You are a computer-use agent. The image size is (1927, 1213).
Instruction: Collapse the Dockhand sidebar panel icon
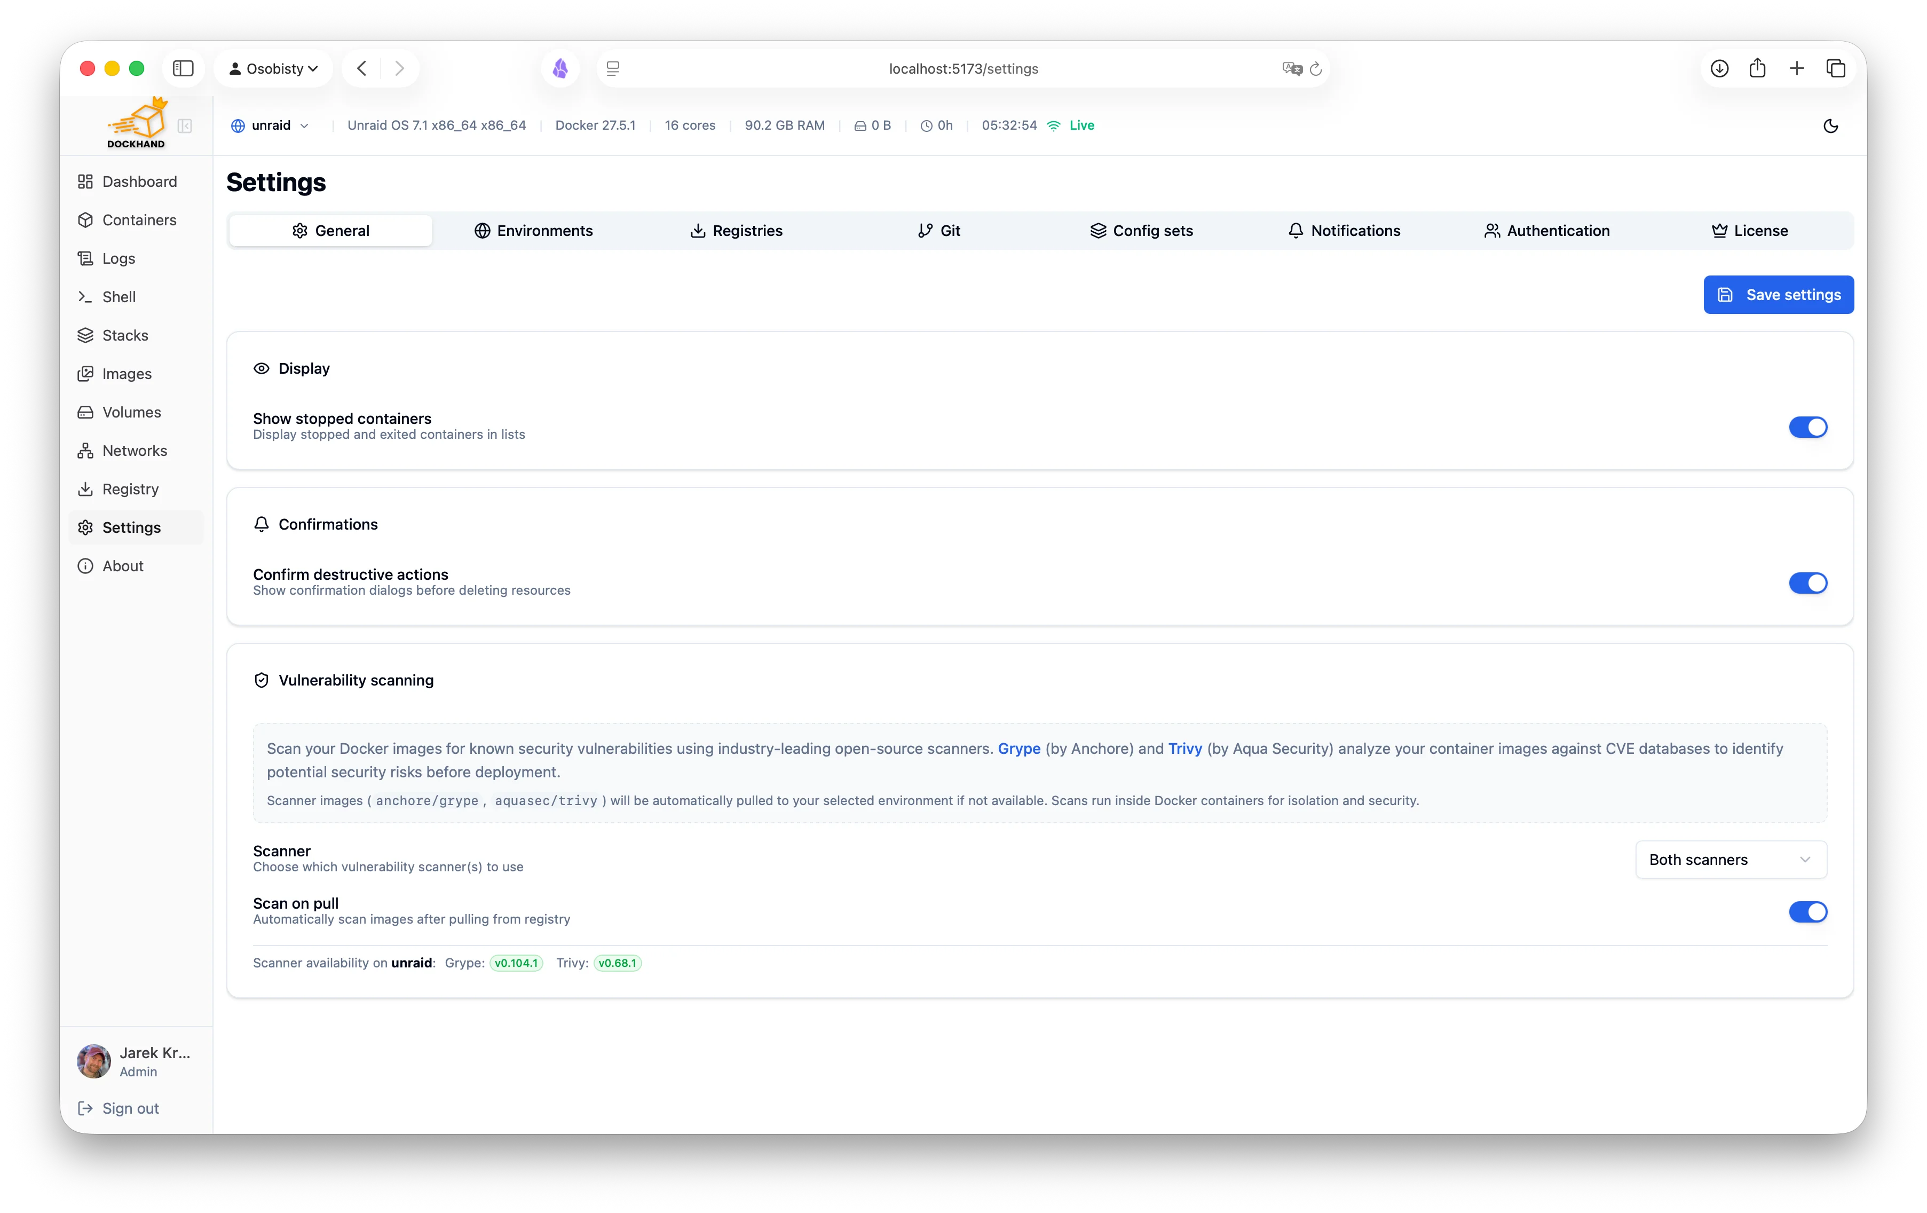point(185,125)
